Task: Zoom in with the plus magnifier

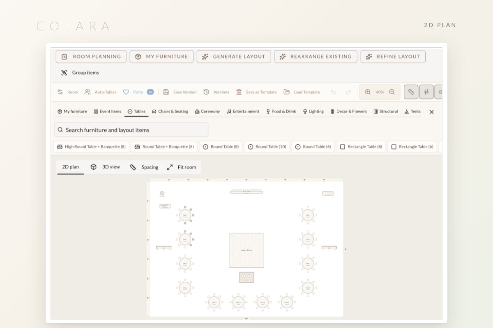Action: tap(368, 92)
